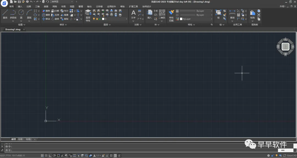Click the 二维码 QR code tool
Viewport: 297px width, 158px height.
pyautogui.click(x=162, y=14)
